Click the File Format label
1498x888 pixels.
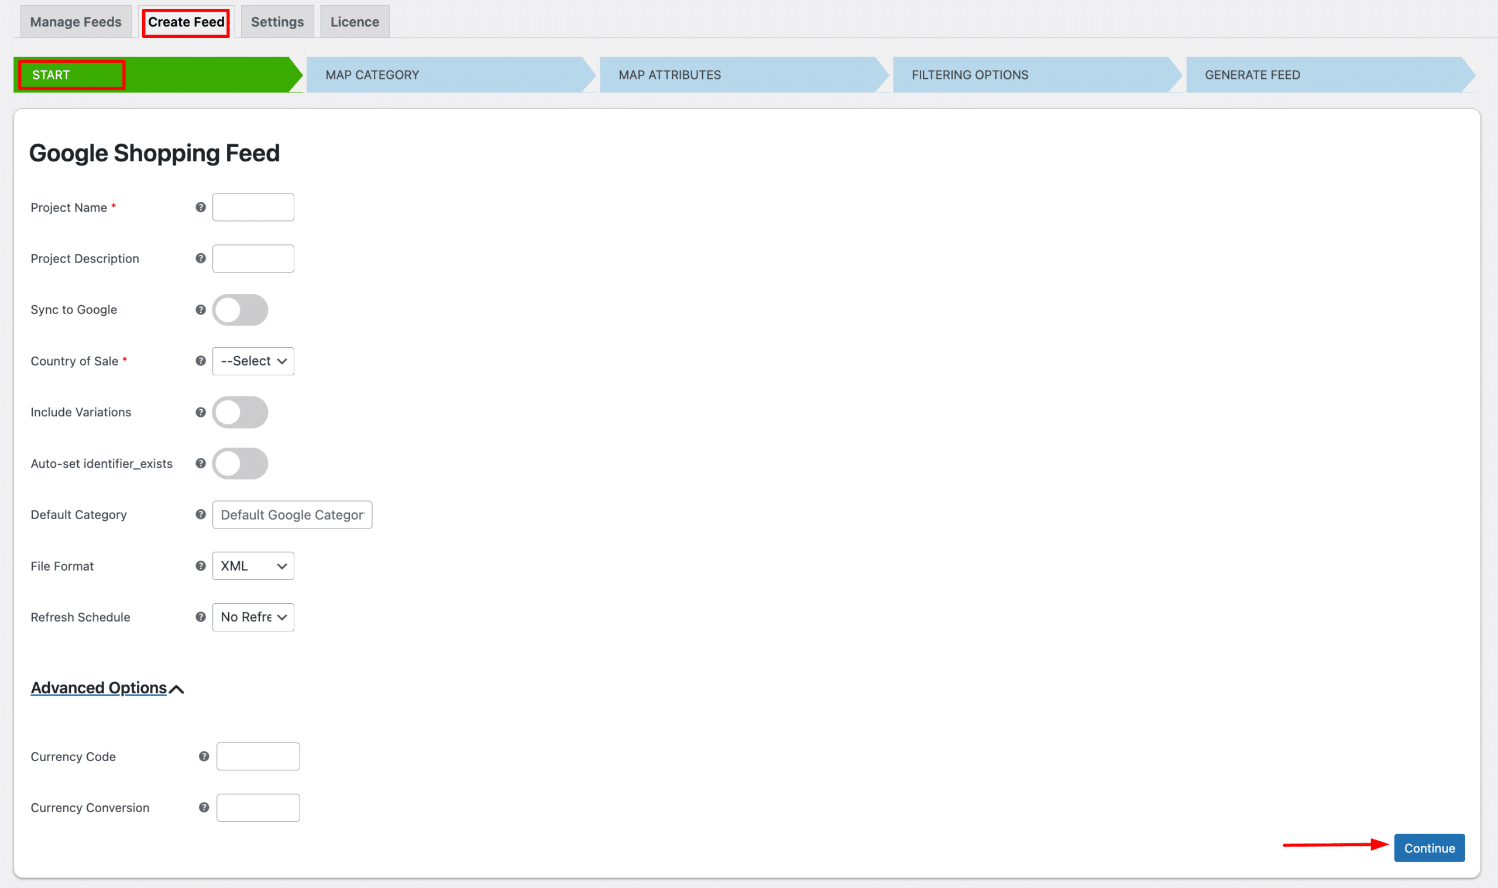click(62, 566)
